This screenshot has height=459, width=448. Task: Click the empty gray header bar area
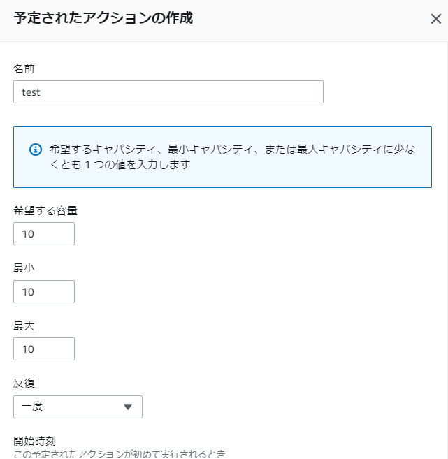pyautogui.click(x=310, y=20)
